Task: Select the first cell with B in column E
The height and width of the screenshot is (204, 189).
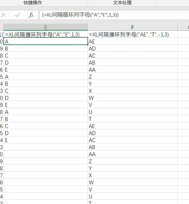Action: pos(46,48)
